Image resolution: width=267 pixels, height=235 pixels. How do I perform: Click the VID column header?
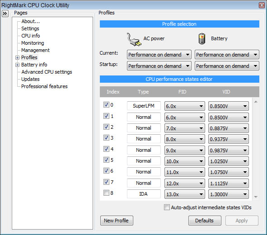(x=226, y=92)
